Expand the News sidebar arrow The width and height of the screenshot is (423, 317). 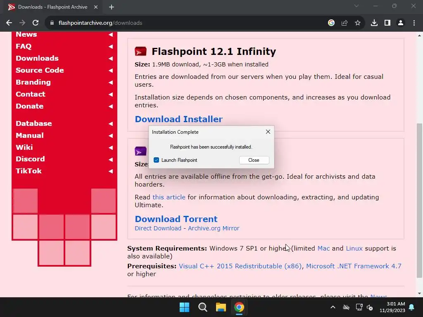coord(111,35)
